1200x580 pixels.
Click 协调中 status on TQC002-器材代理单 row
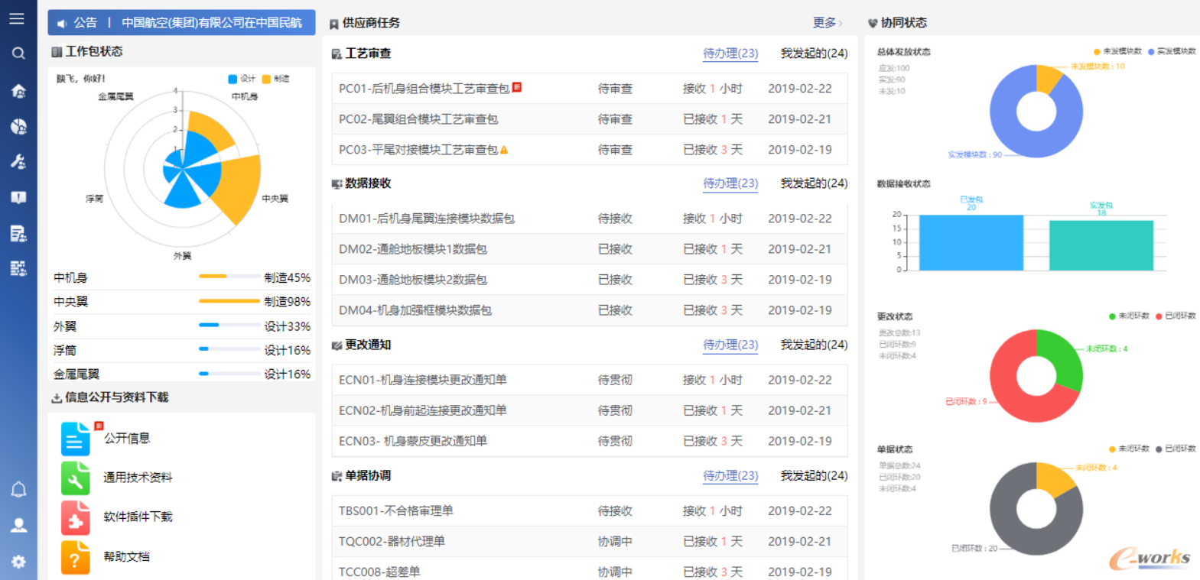[x=615, y=541]
